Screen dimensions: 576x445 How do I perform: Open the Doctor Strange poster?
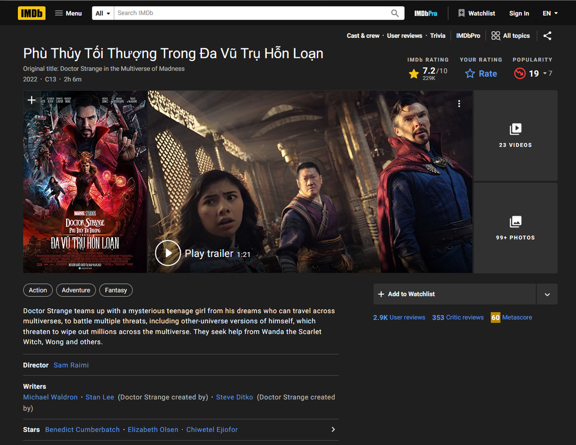85,181
